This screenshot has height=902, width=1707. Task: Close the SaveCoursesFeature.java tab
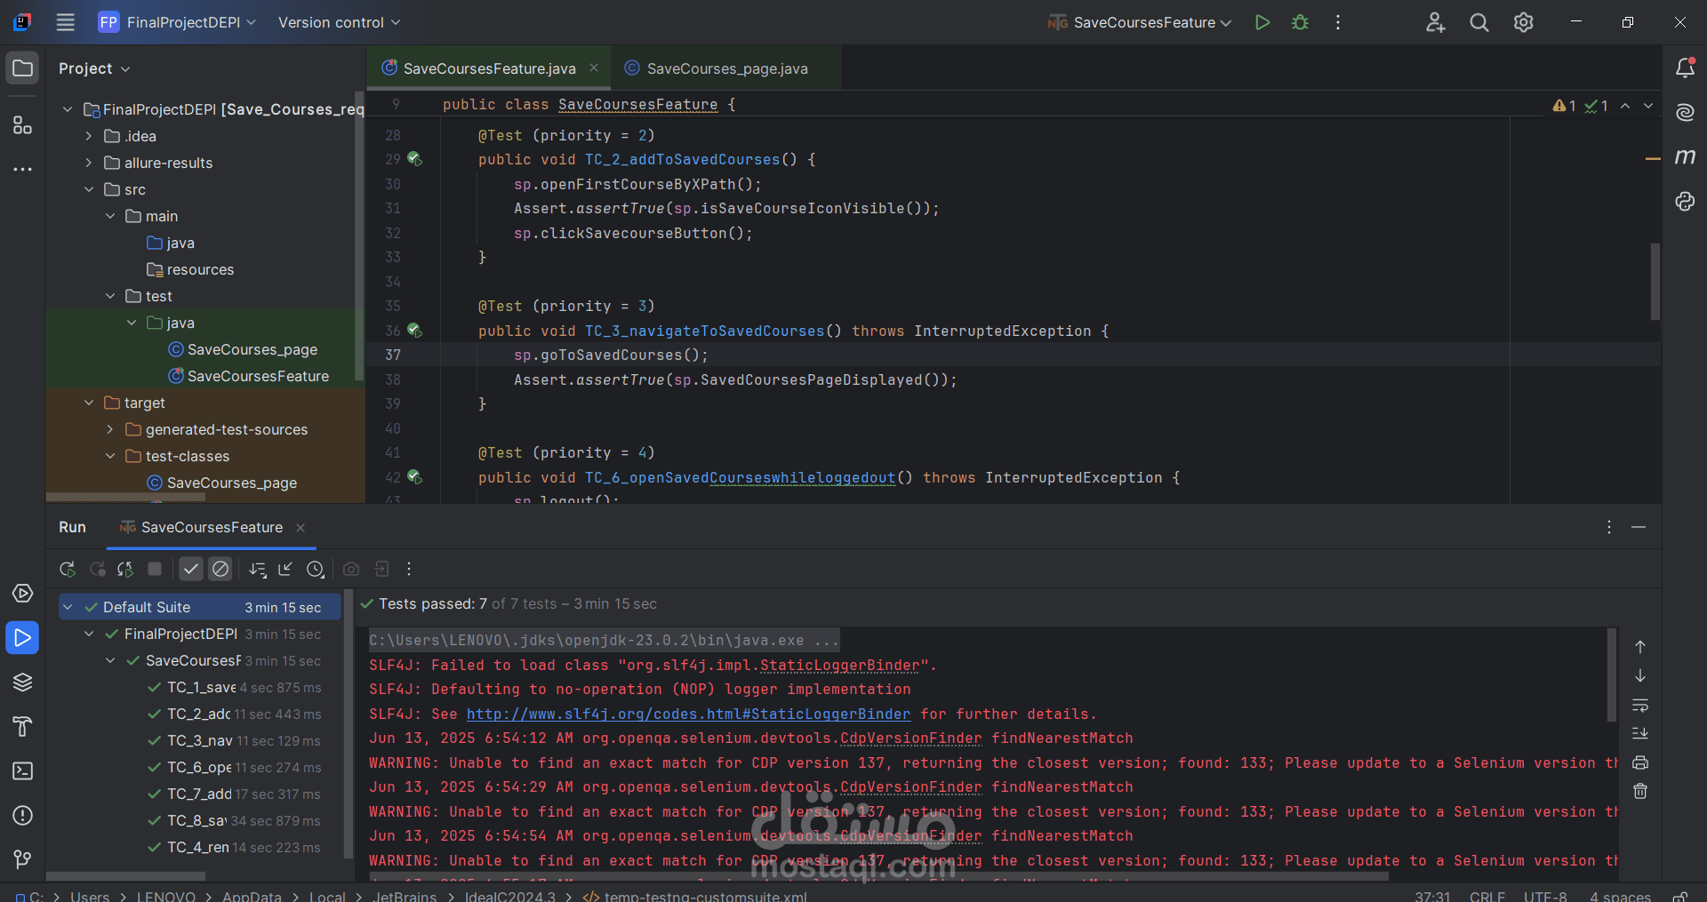pos(594,68)
